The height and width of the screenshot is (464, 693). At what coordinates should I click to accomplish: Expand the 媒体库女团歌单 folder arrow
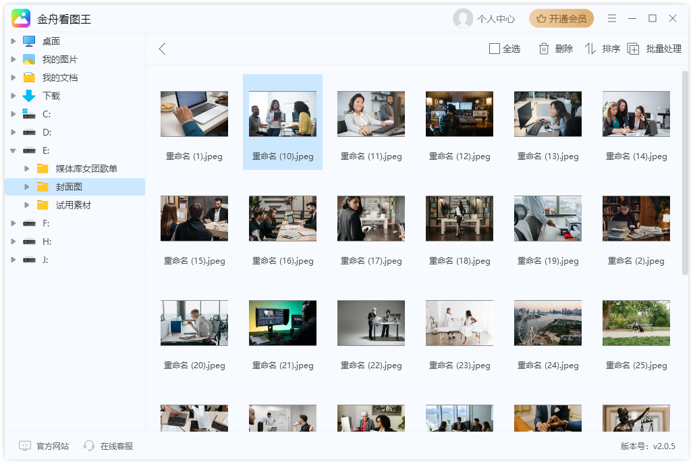[27, 169]
